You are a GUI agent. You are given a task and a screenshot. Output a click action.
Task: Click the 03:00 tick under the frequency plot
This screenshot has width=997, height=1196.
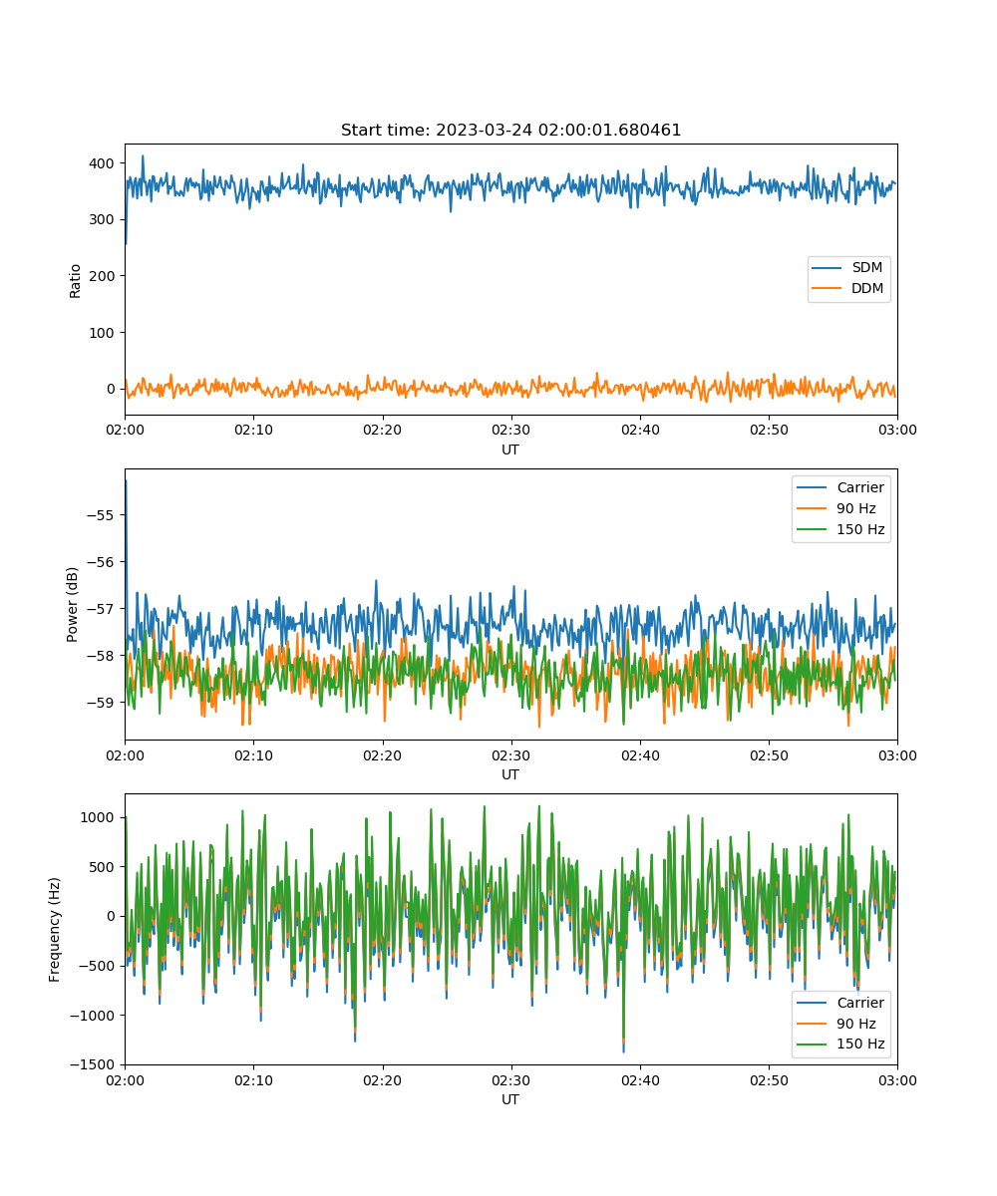tap(897, 1079)
